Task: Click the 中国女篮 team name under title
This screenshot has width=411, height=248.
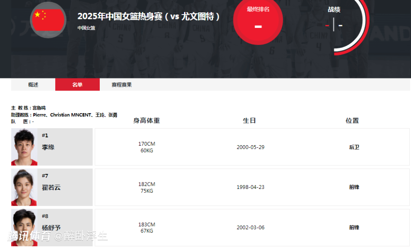Action: click(x=86, y=28)
